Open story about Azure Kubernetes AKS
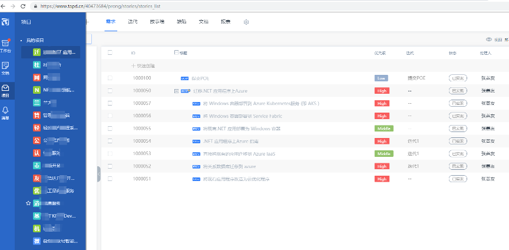 261,103
